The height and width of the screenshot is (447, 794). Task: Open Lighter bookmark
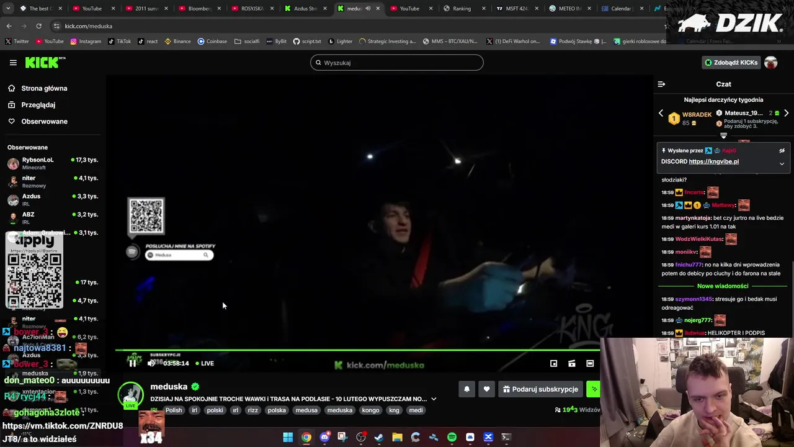(x=340, y=42)
